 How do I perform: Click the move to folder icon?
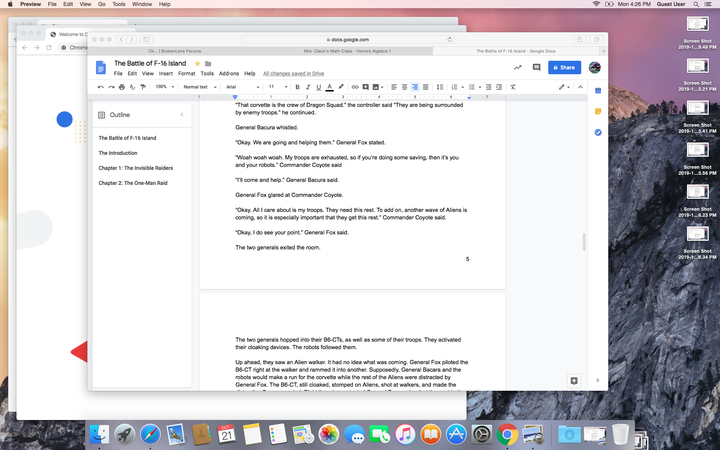pyautogui.click(x=208, y=64)
